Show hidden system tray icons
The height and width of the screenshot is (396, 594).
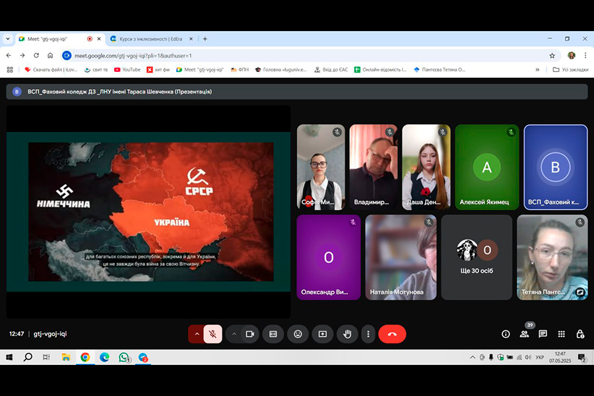click(473, 357)
